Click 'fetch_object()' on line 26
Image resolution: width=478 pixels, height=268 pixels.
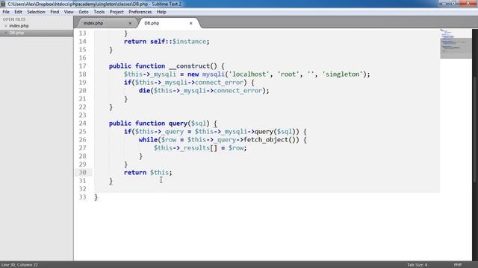pos(271,140)
